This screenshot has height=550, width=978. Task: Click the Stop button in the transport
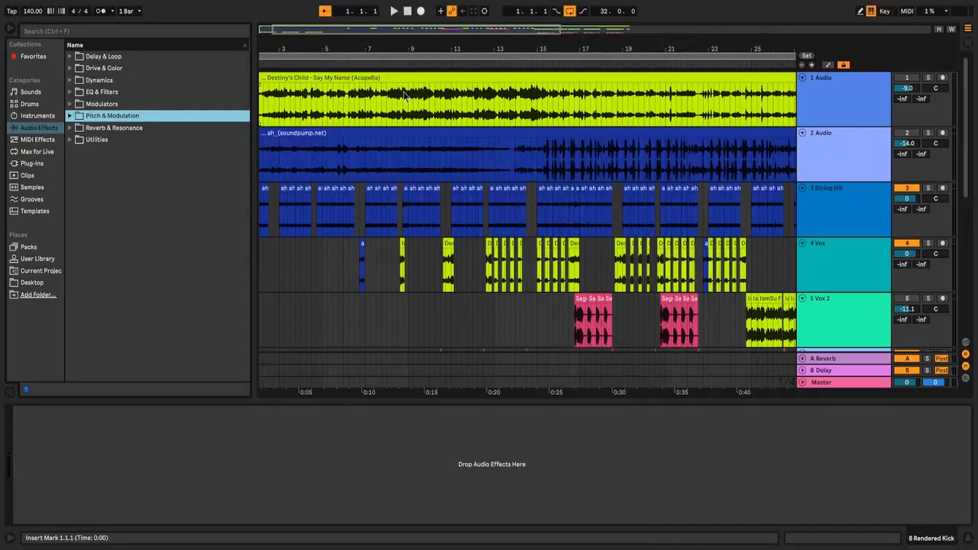[x=407, y=11]
